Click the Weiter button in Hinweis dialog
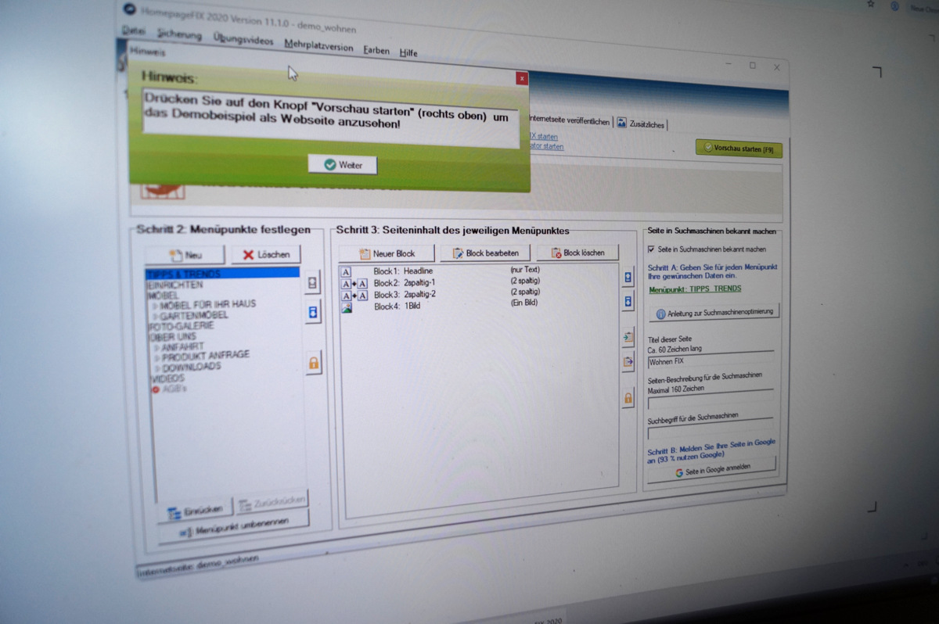The height and width of the screenshot is (624, 939). click(x=343, y=165)
